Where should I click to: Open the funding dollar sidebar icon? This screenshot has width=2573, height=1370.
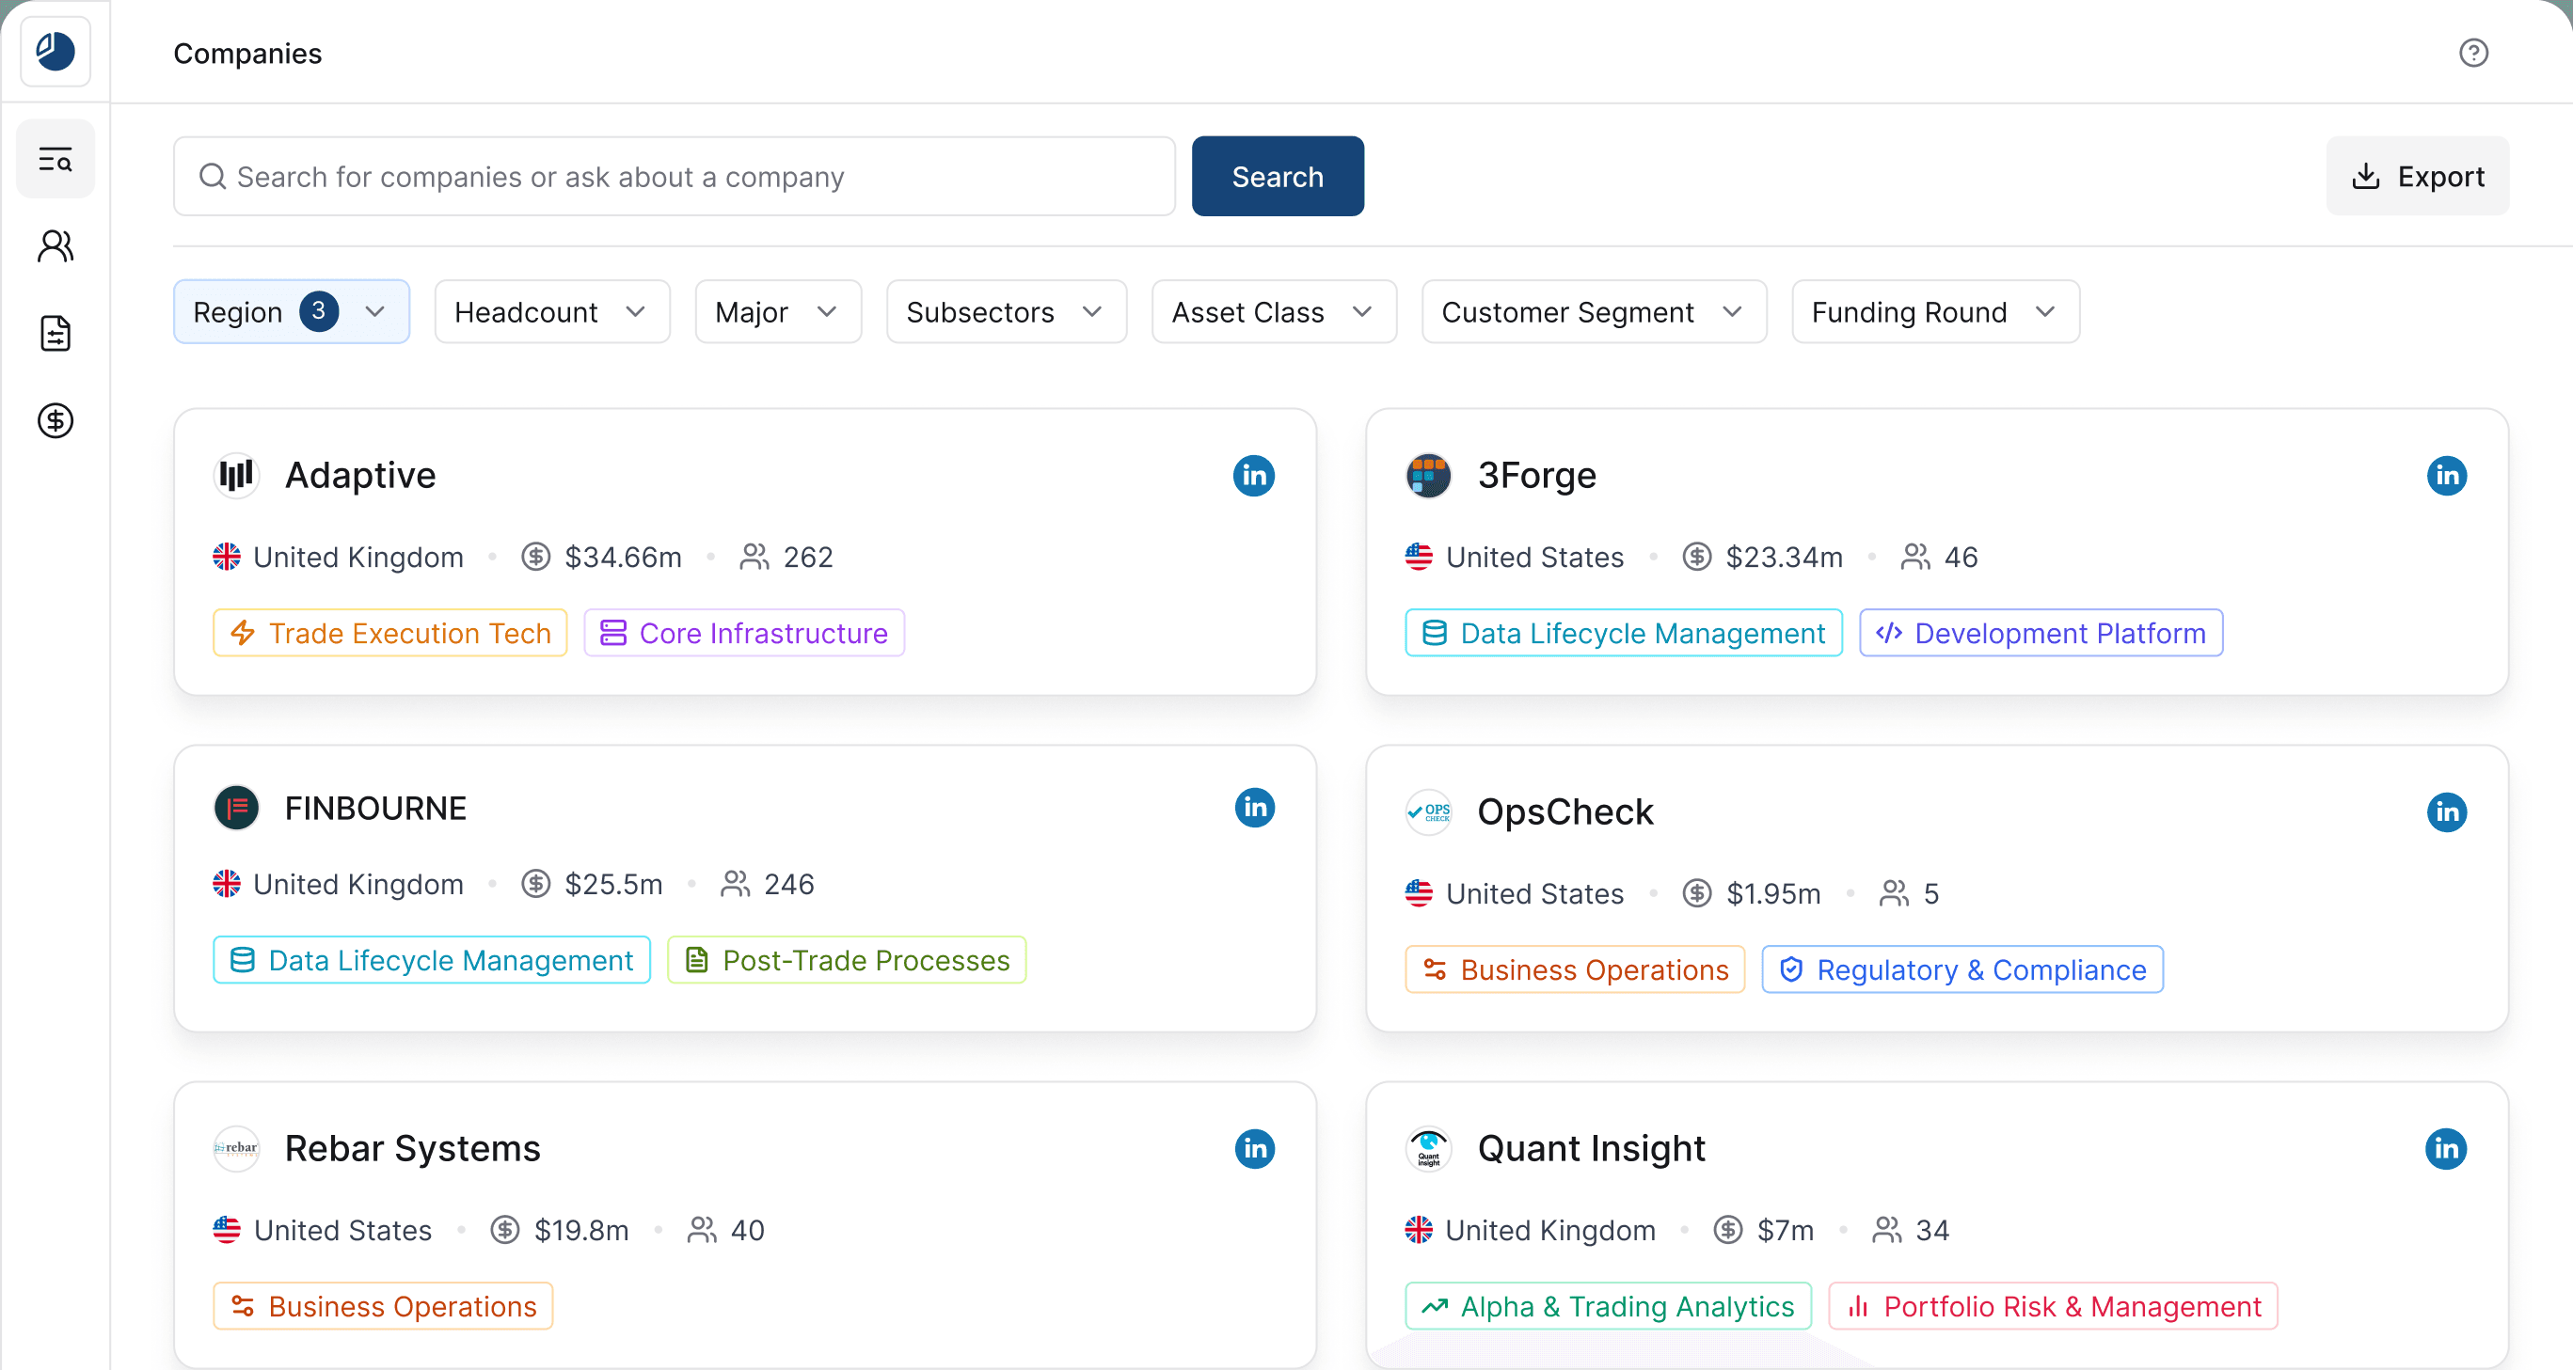click(55, 420)
